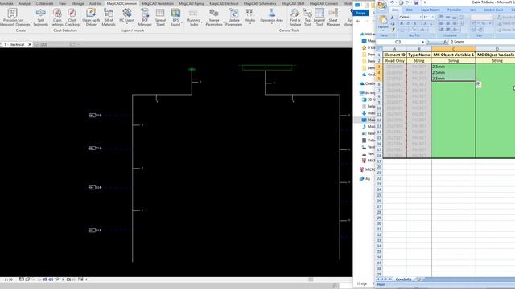This screenshot has height=289, width=515.
Task: Select the Split Segments tool
Action: click(41, 17)
